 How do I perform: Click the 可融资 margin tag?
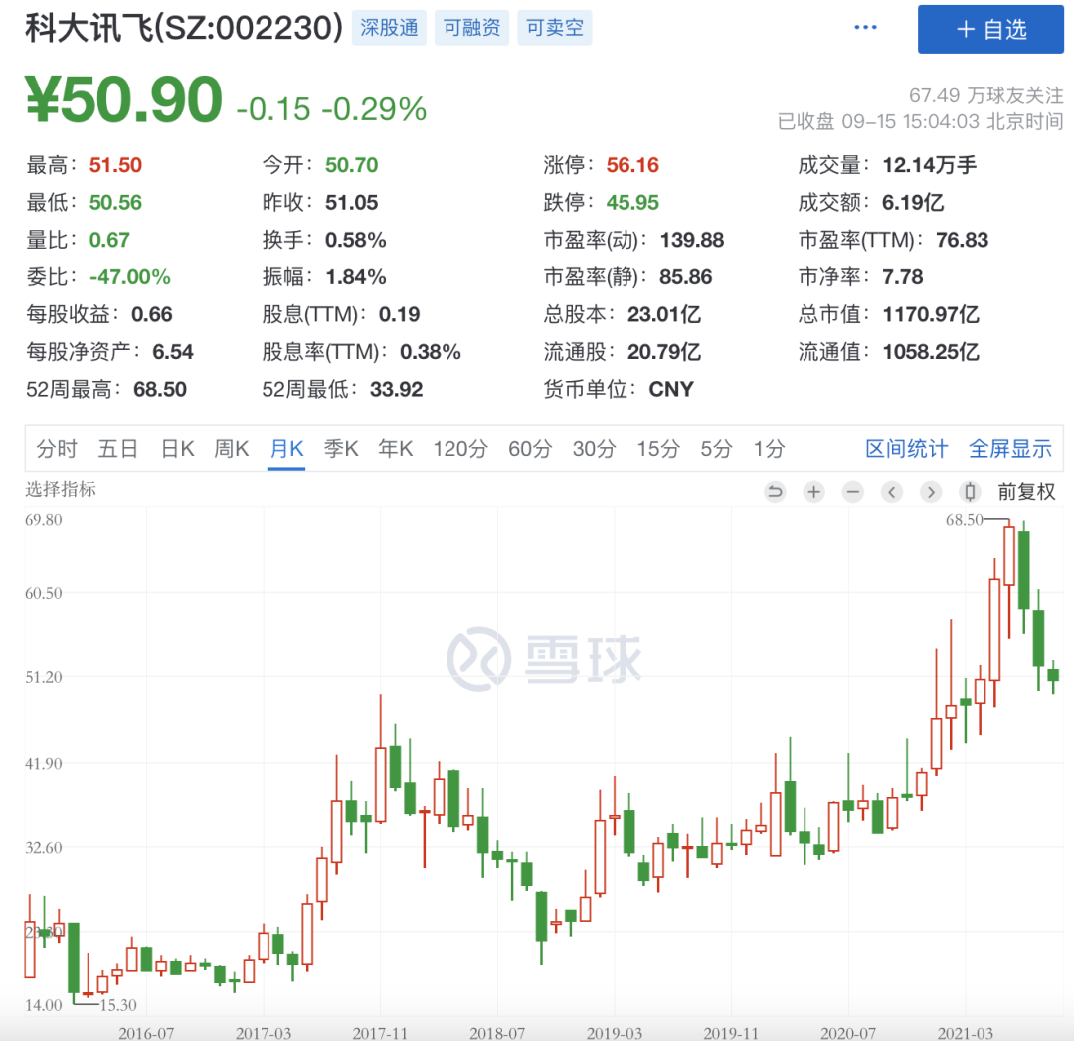[471, 28]
